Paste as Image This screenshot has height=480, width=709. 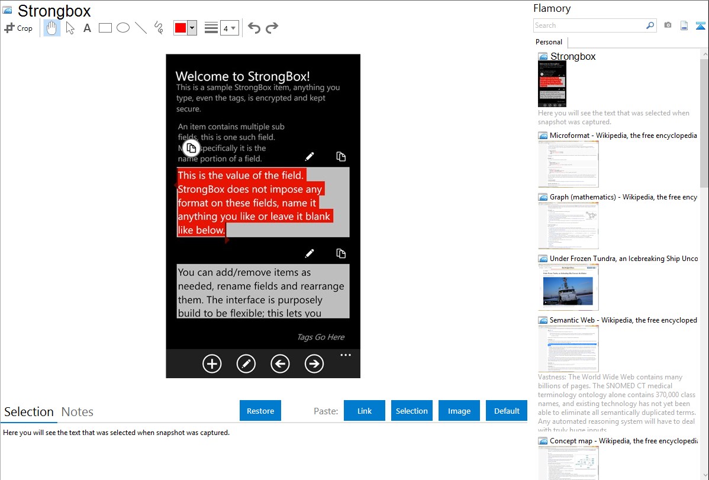pos(459,411)
